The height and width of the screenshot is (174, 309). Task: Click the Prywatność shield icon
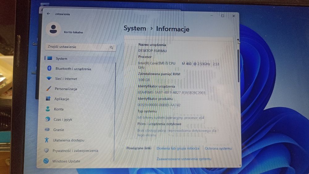46,150
